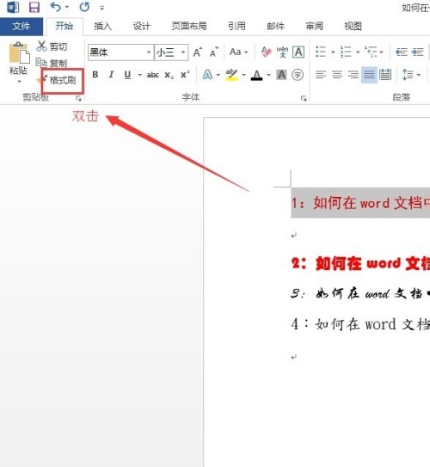This screenshot has width=430, height=467.
Task: Apply the font color A button
Action: (x=256, y=75)
